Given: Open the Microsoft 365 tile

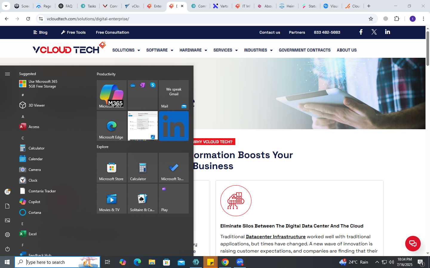Looking at the screenshot, I should tap(112, 95).
